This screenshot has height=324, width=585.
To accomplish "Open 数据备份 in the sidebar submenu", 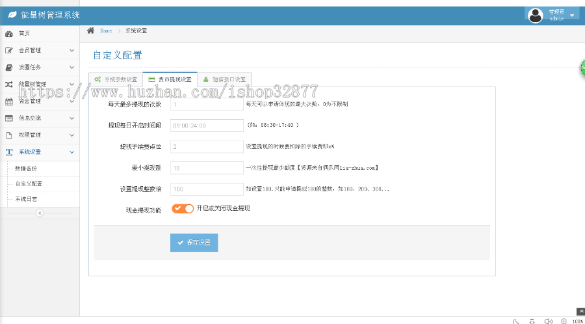I will coord(26,169).
